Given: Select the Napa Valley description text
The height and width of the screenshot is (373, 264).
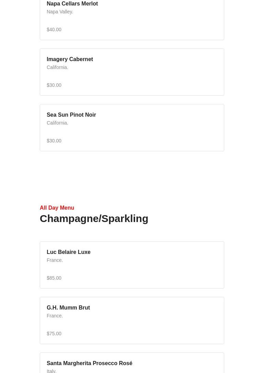Looking at the screenshot, I should tap(60, 12).
